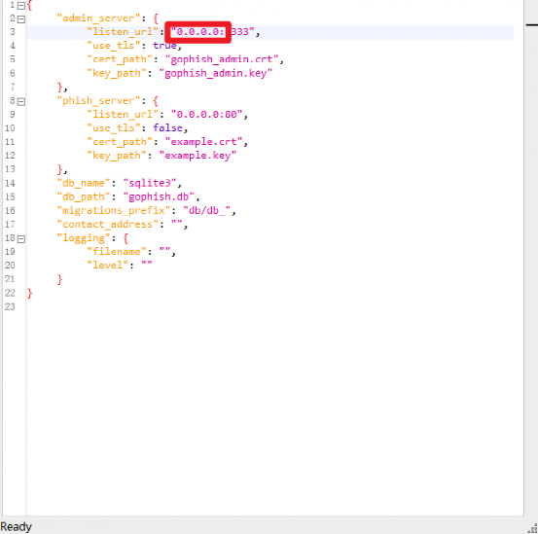
Task: Click the false value on line 10
Action: [x=167, y=128]
